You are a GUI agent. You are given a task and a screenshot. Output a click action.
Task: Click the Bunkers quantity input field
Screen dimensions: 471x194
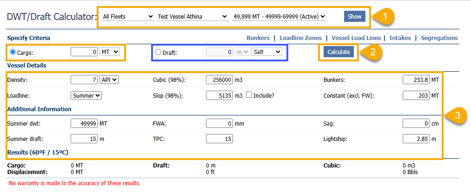(x=416, y=80)
